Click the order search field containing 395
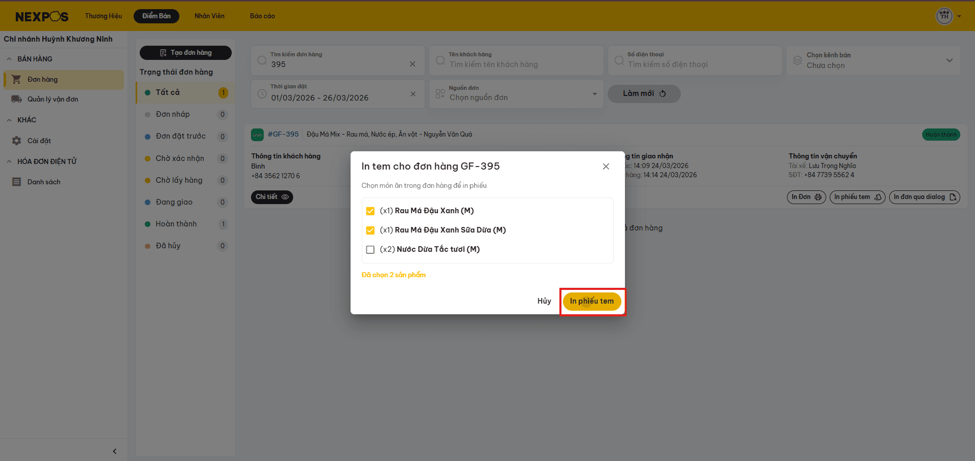This screenshot has width=975, height=461. (337, 60)
